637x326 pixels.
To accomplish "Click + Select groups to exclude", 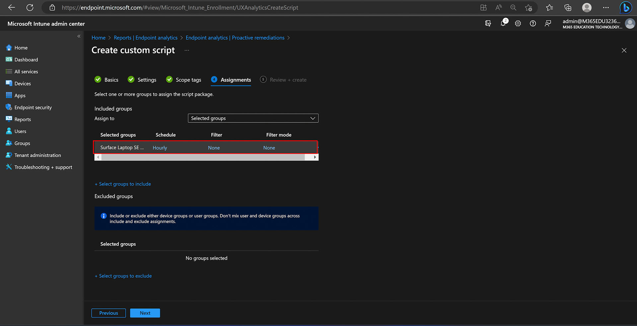I will click(123, 276).
